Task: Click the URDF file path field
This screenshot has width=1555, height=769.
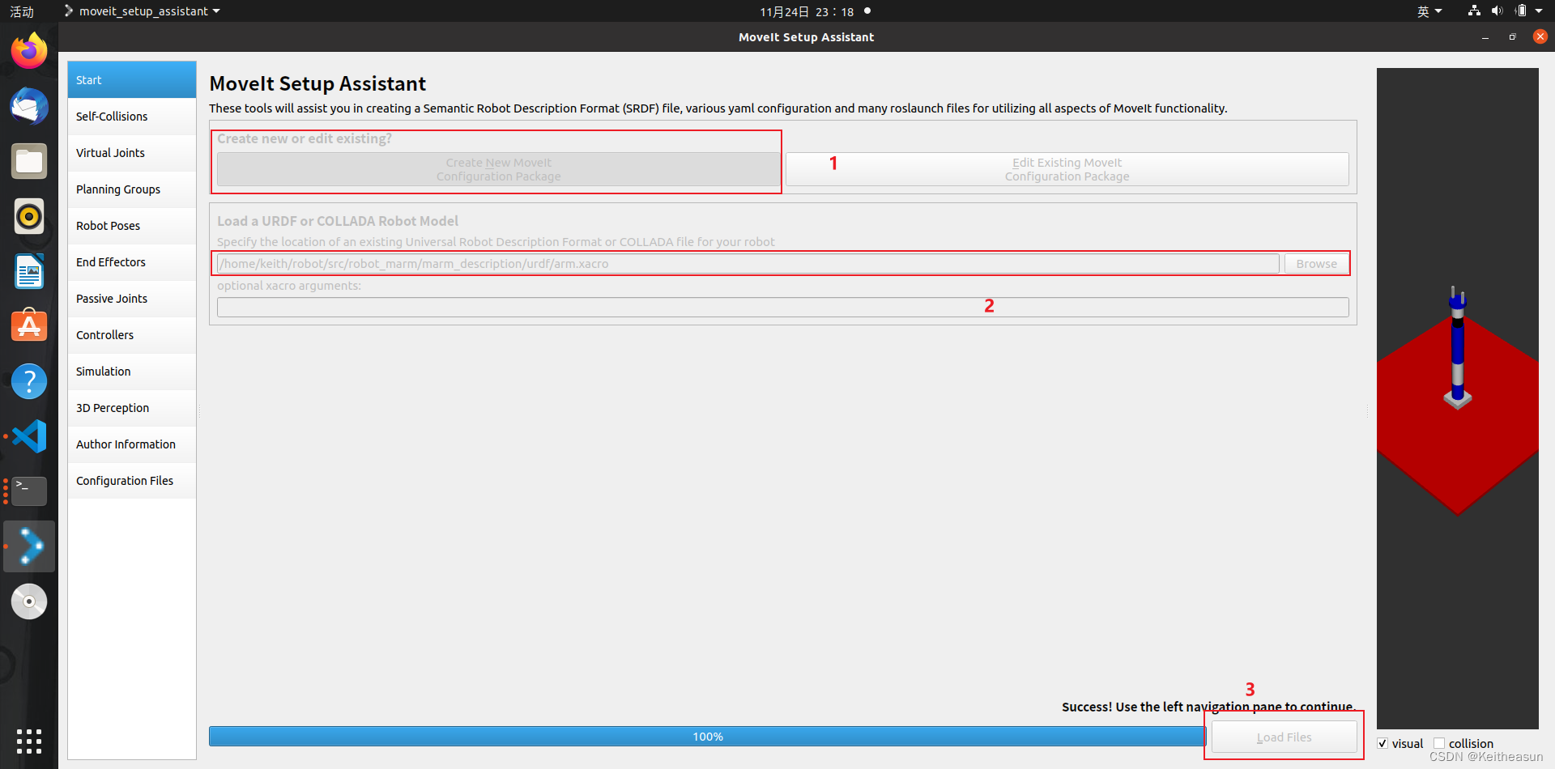Action: point(748,264)
